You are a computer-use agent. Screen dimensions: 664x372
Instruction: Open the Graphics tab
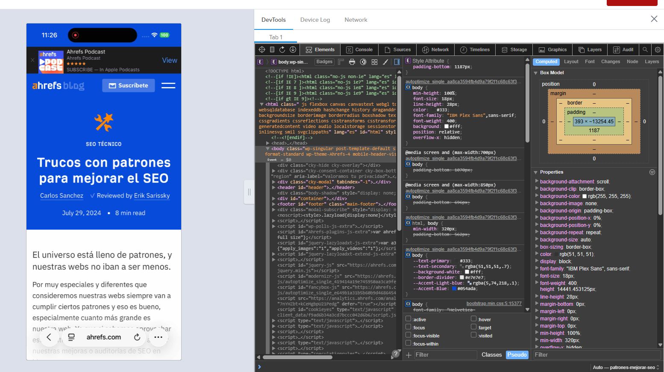552,49
